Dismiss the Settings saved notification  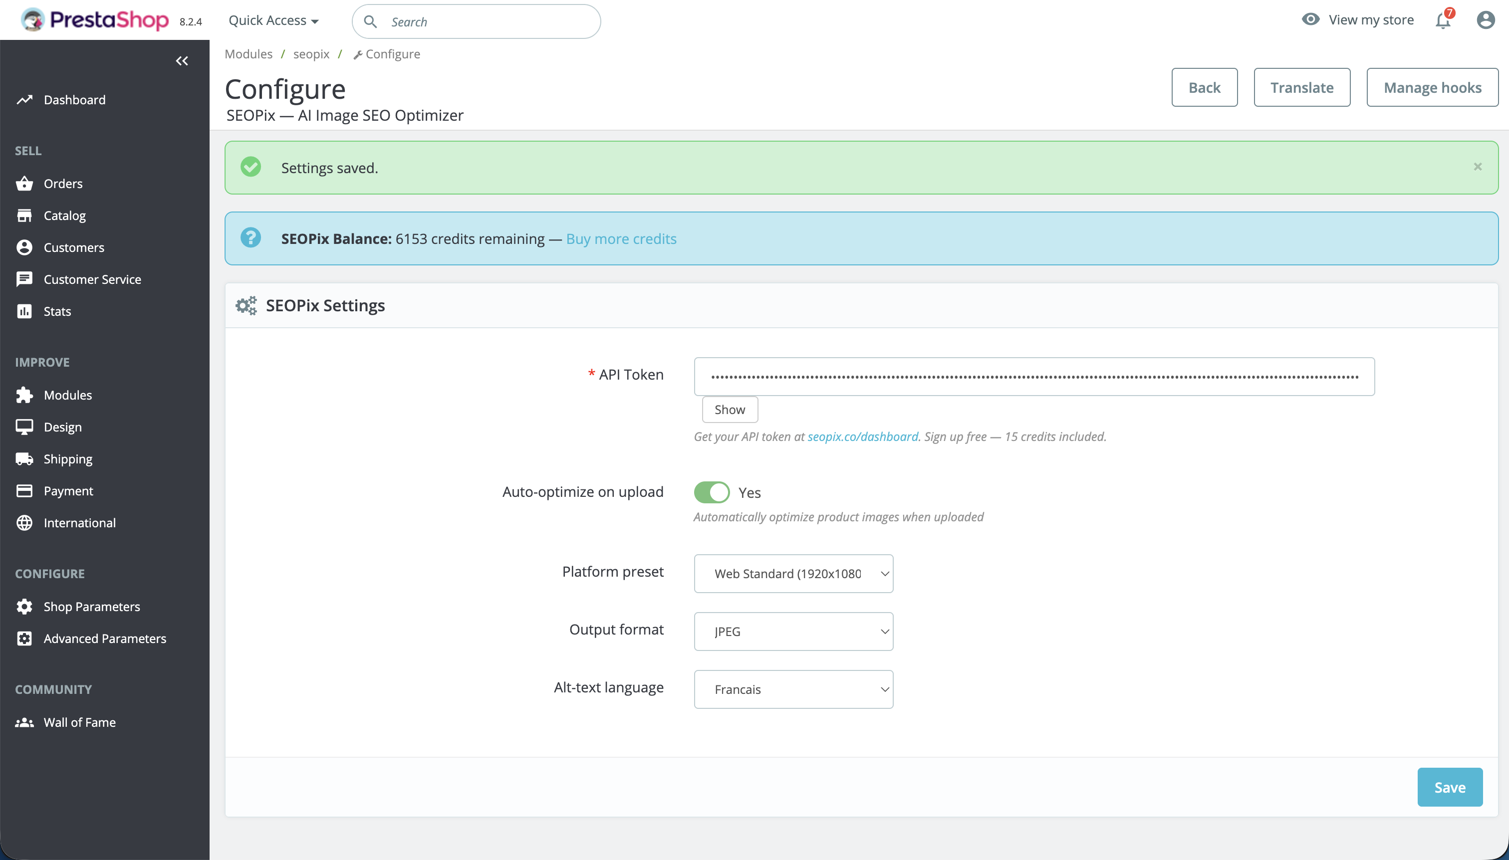click(x=1478, y=166)
